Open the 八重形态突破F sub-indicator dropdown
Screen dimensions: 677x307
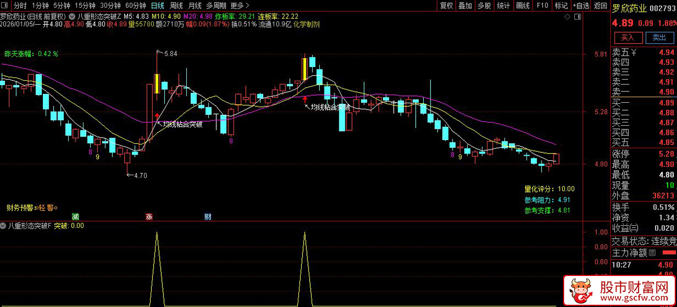[4, 226]
